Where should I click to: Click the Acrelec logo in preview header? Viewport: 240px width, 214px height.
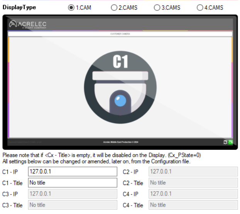pos(28,25)
